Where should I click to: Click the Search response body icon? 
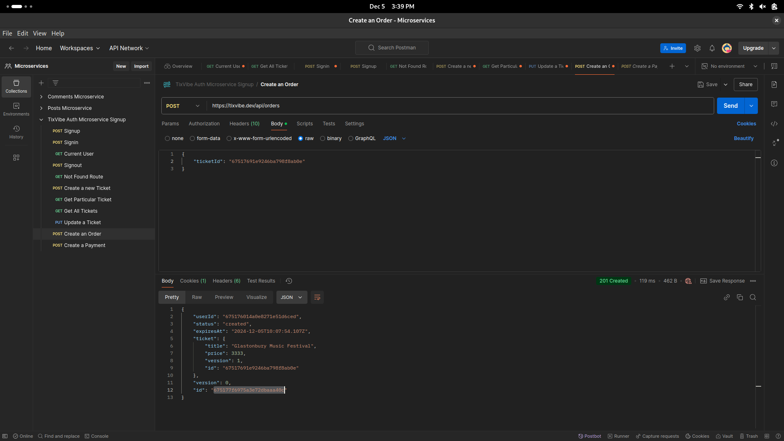coord(753,297)
